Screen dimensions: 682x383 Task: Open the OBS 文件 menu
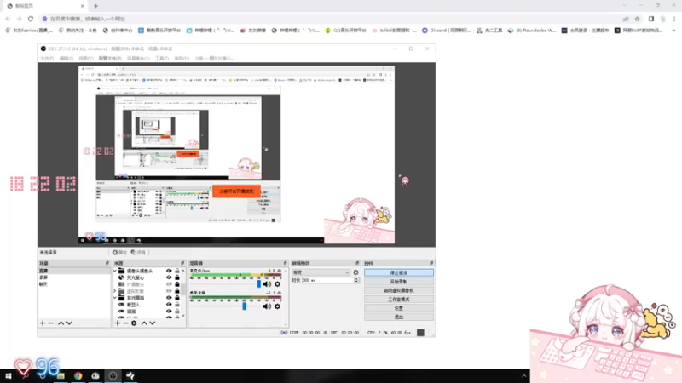coord(47,58)
